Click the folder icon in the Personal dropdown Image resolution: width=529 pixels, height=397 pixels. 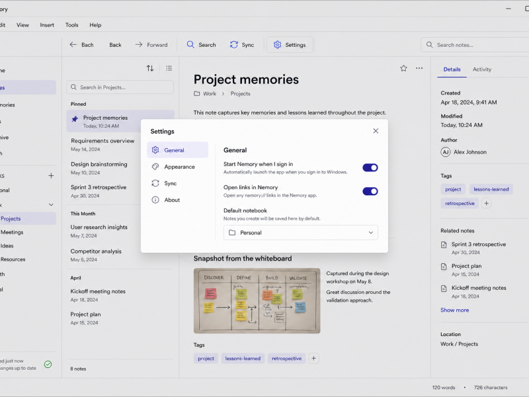(232, 233)
